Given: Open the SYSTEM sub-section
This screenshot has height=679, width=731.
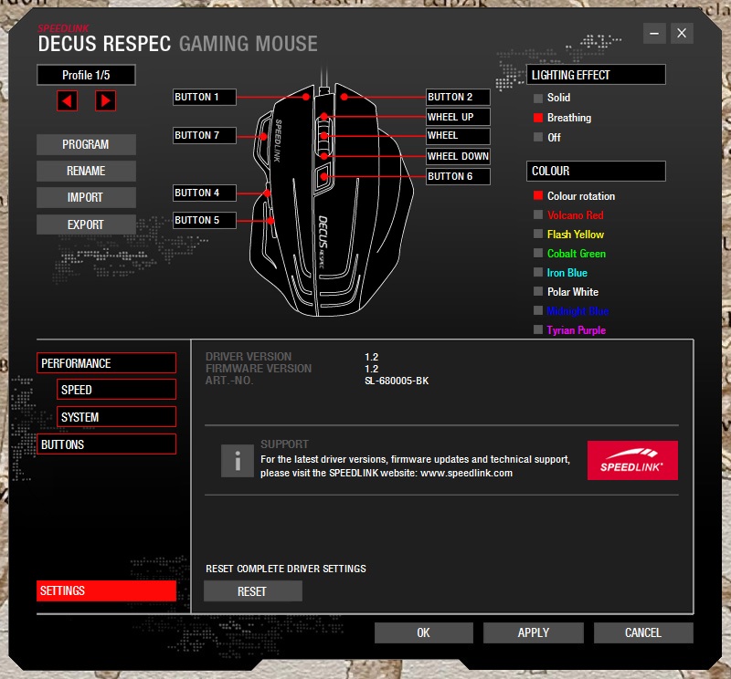Looking at the screenshot, I should click(117, 417).
